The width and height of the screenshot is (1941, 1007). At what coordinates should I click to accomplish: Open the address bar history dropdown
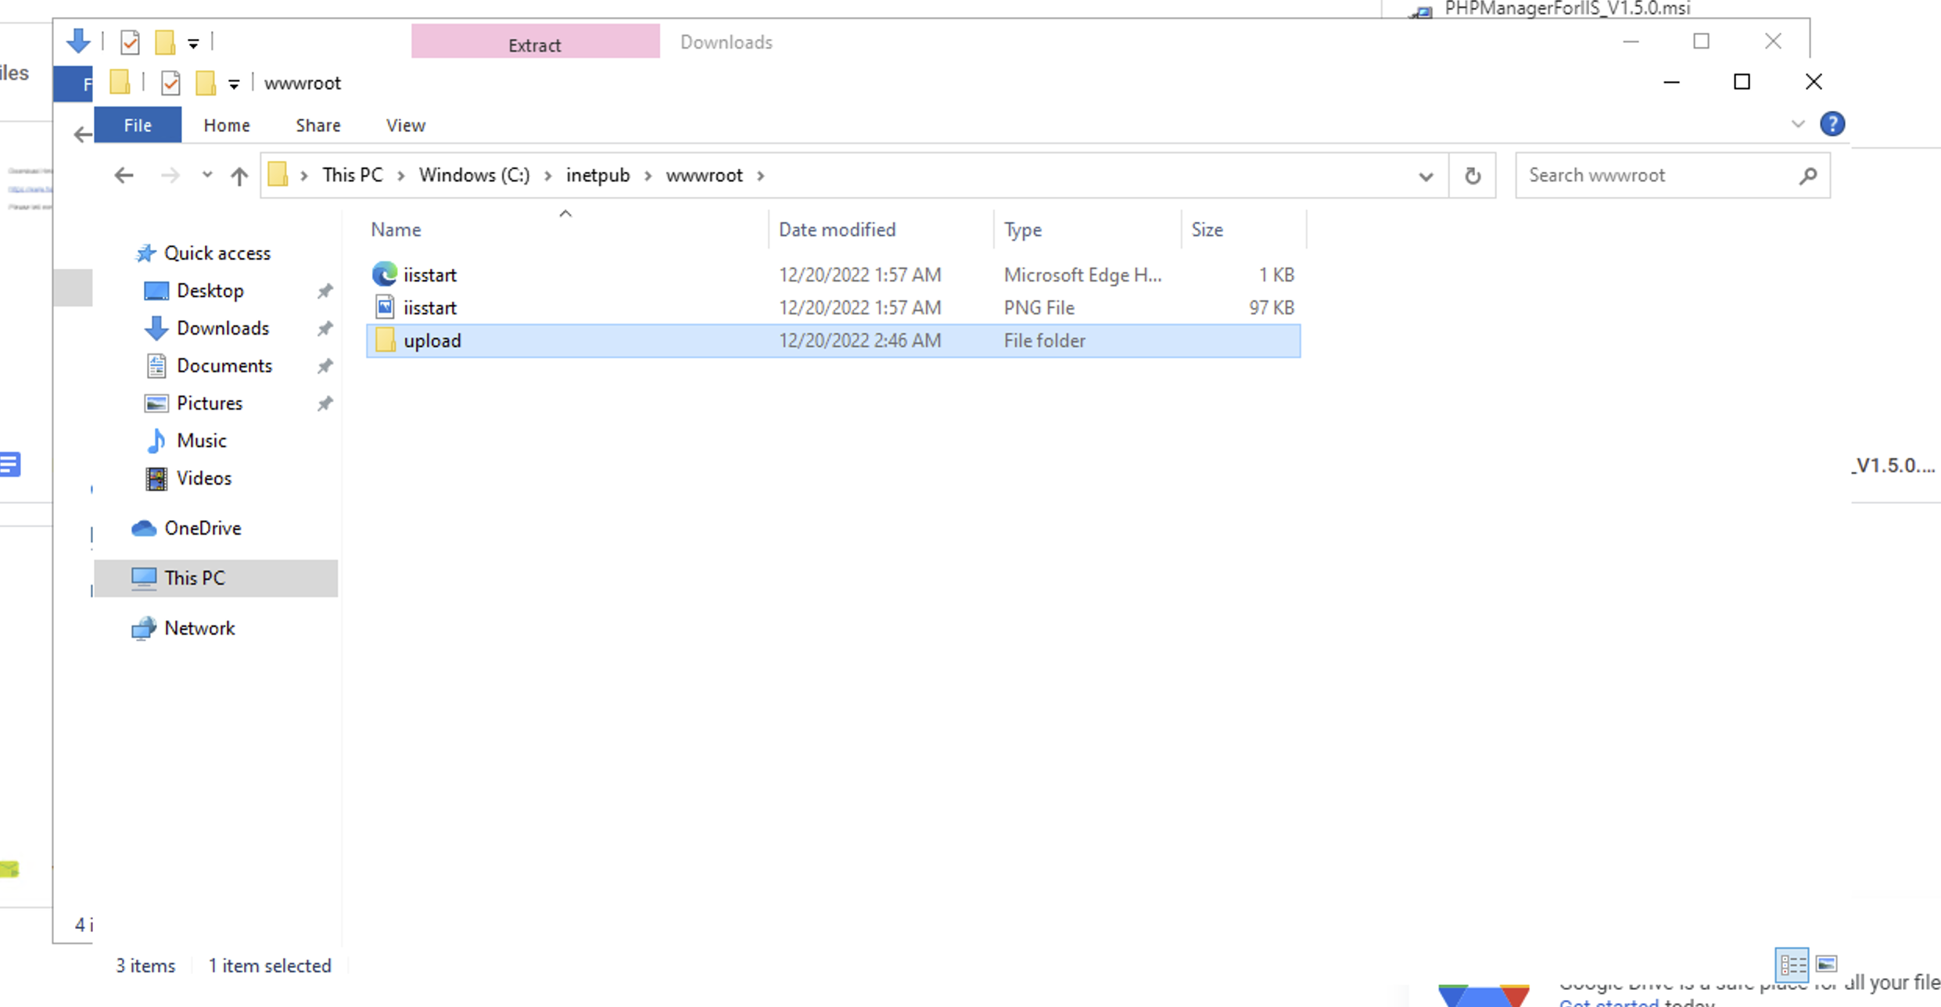(x=1426, y=176)
